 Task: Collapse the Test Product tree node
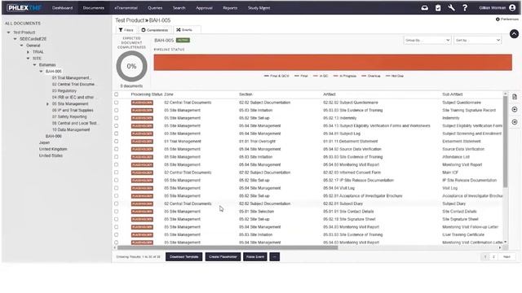pyautogui.click(x=9, y=33)
